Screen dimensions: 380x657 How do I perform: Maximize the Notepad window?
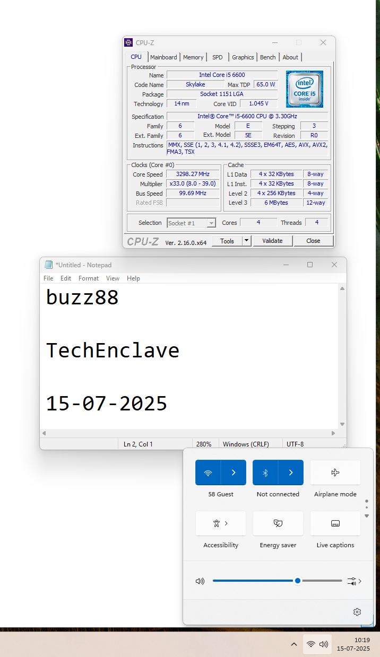(x=310, y=265)
